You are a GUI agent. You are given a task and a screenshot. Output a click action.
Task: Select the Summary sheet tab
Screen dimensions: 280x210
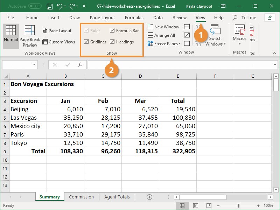[x=50, y=197]
